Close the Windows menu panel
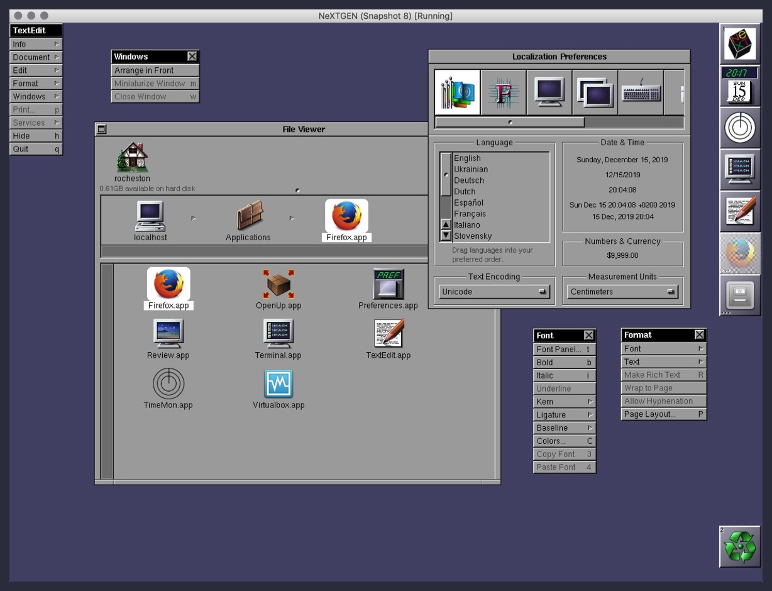772x591 pixels. tap(192, 57)
